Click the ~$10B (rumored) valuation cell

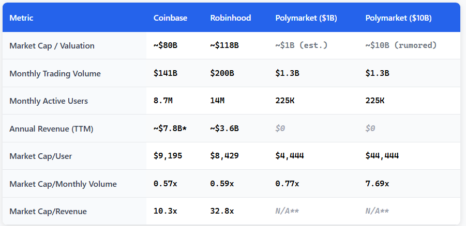(x=401, y=46)
